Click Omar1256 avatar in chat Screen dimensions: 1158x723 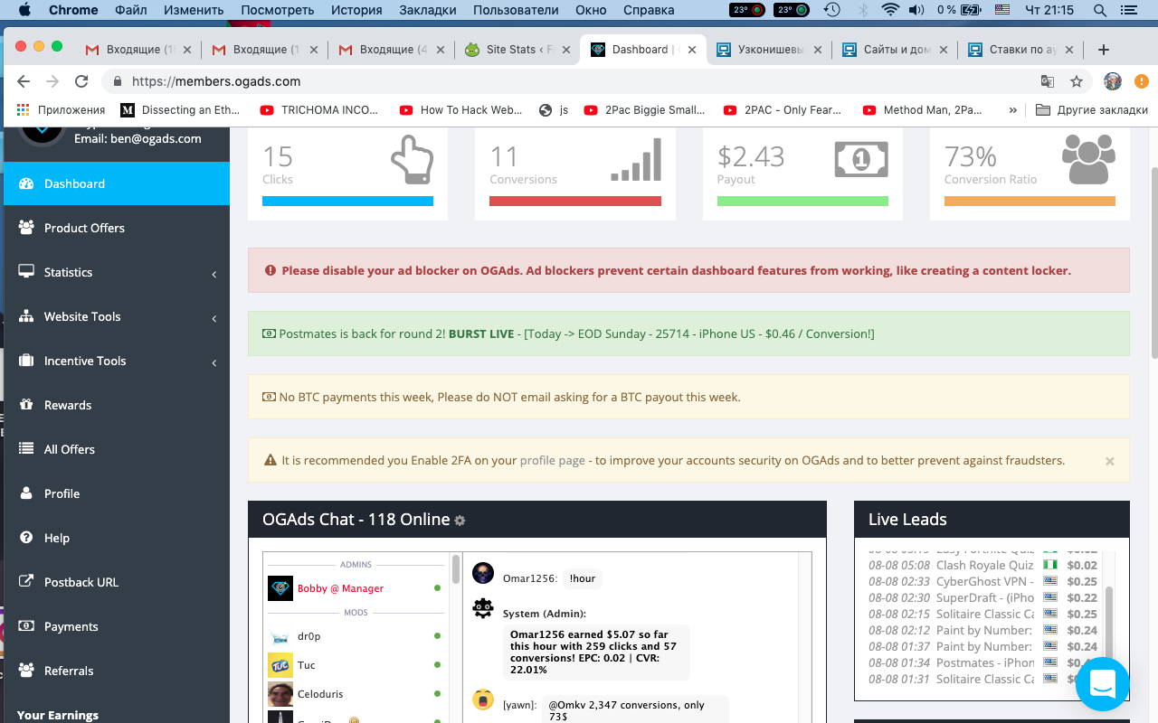(483, 574)
